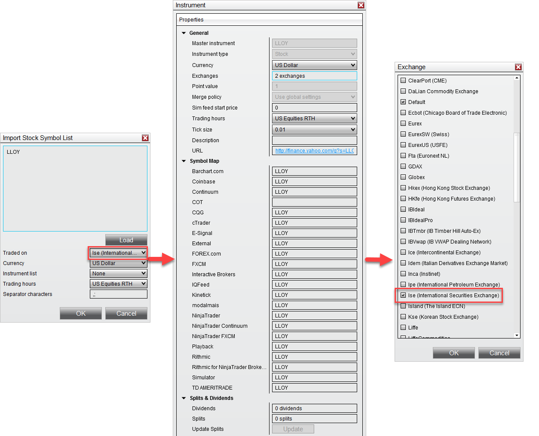Viewport: 539px width, 436px height.
Task: Click the Exchanges field showing 2 exchanges
Action: 315,76
